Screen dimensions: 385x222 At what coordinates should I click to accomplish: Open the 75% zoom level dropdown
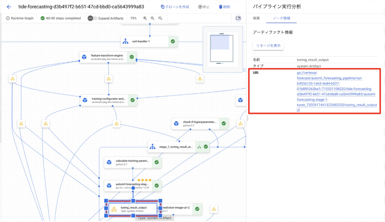(133, 18)
